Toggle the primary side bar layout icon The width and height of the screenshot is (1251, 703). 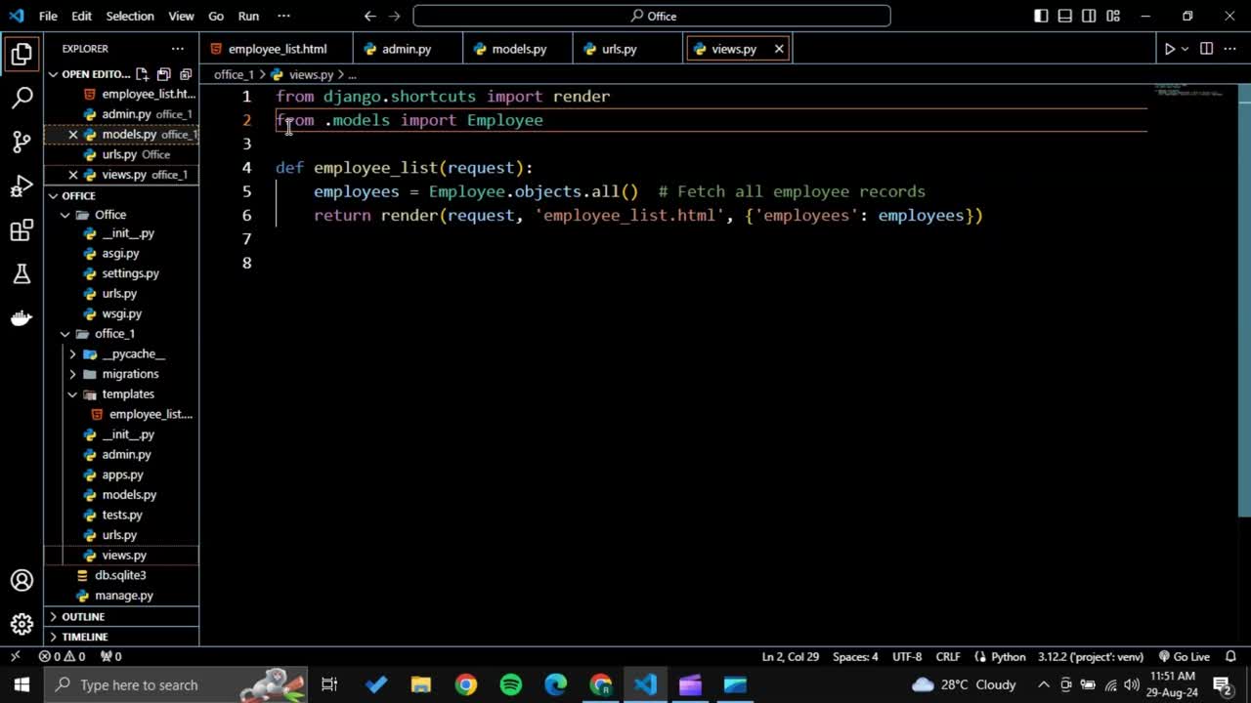1042,16
